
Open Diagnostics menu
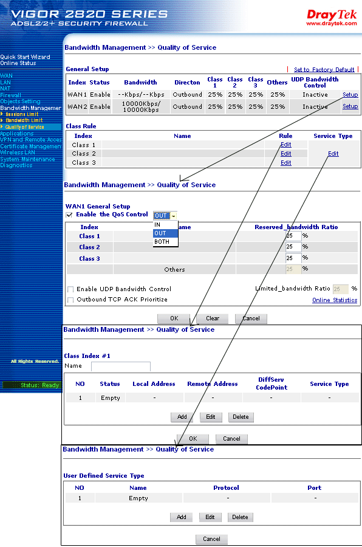tap(16, 165)
